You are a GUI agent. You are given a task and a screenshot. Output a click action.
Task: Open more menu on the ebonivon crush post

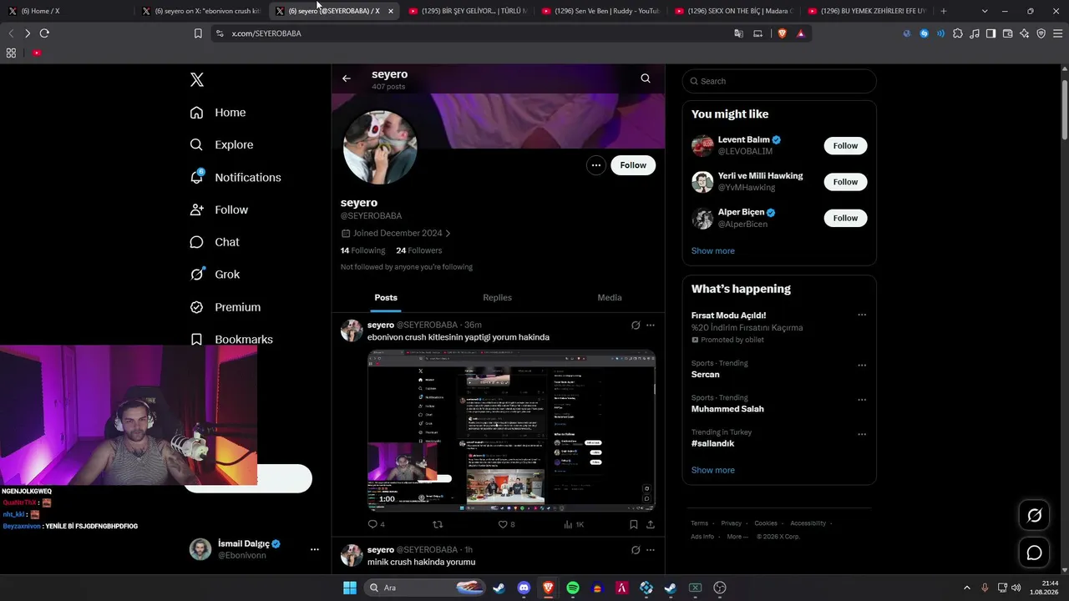pos(651,325)
